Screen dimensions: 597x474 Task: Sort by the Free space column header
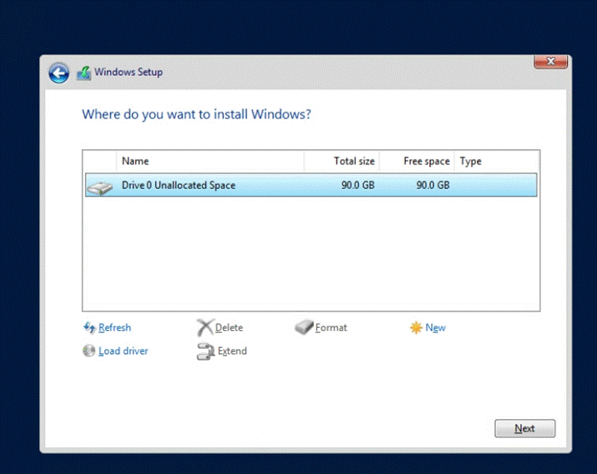[416, 161]
